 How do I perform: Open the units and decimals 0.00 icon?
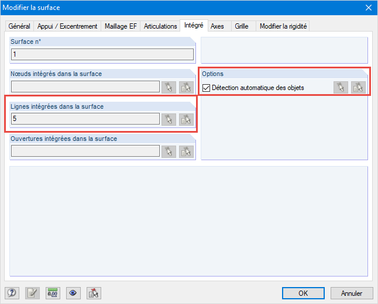click(53, 293)
